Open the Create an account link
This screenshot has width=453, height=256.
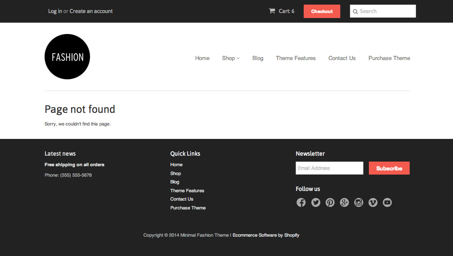coord(91,11)
